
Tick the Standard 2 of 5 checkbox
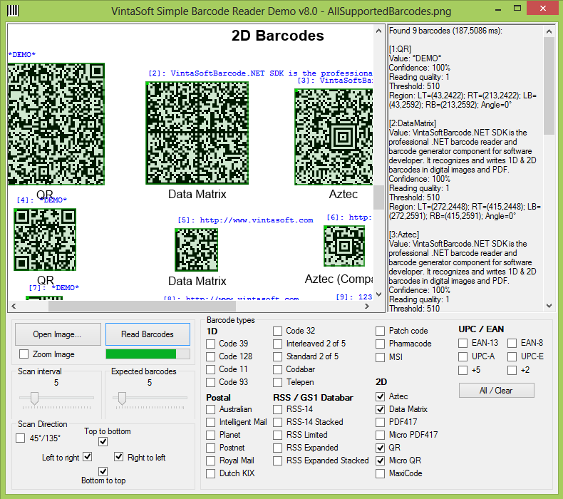point(277,356)
